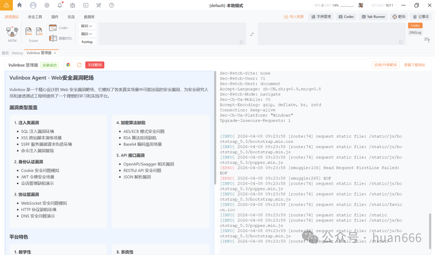Swap codec input and output
Image resolution: width=435 pixels, height=255 pixels.
click(252, 34)
